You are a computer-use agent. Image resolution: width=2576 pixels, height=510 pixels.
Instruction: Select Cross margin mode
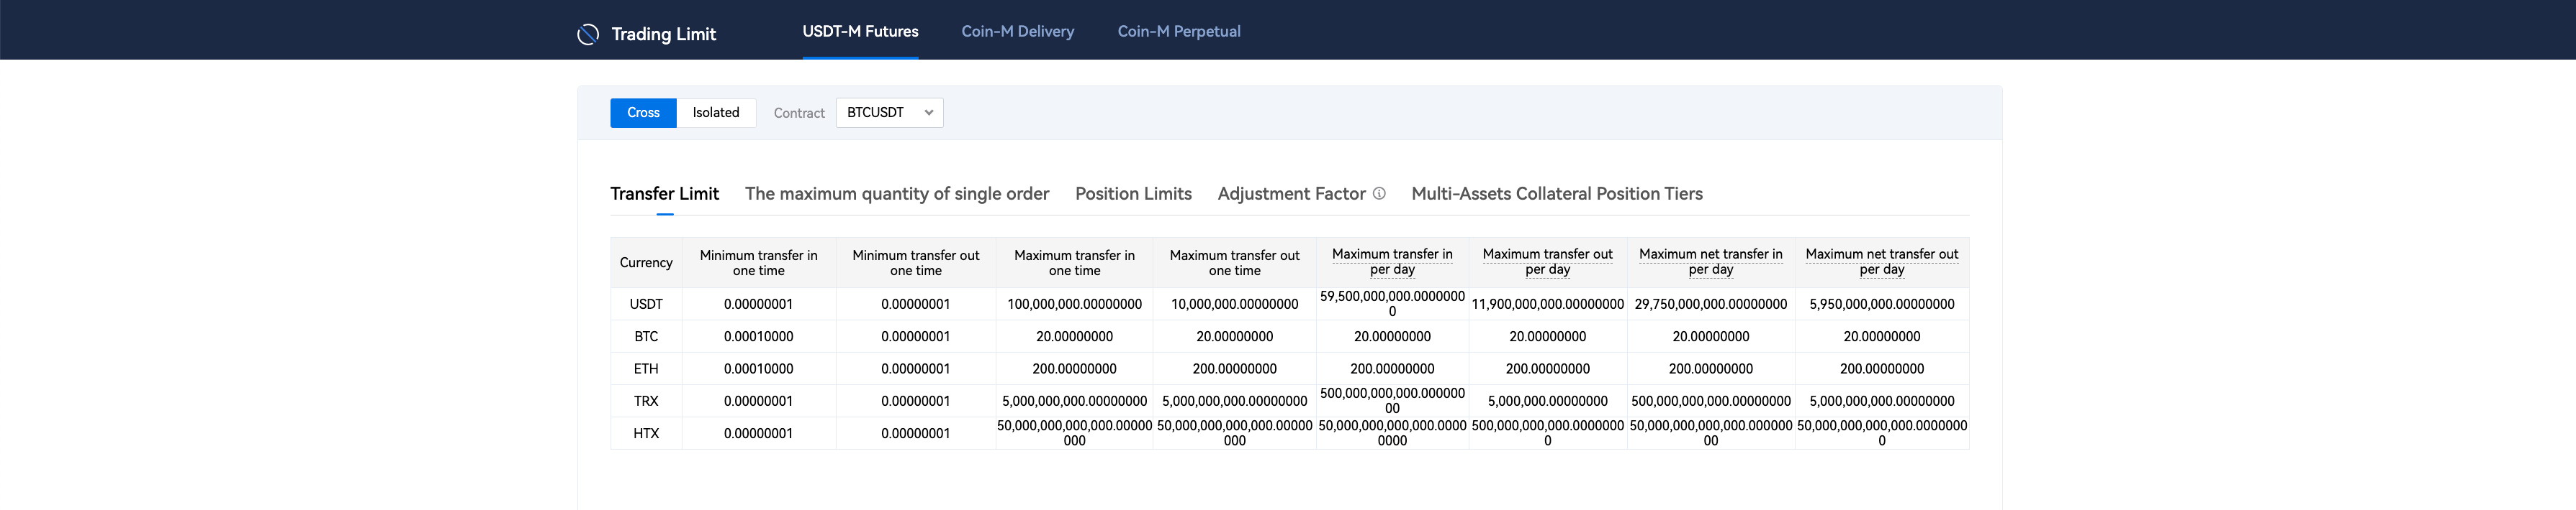(x=643, y=113)
